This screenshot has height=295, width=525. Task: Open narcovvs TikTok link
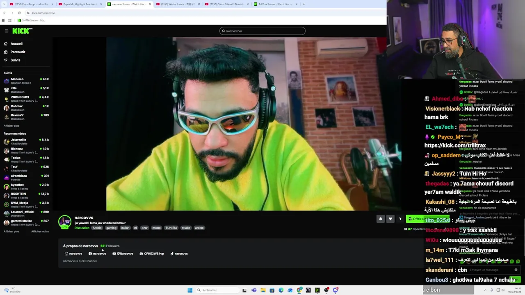pos(179,254)
